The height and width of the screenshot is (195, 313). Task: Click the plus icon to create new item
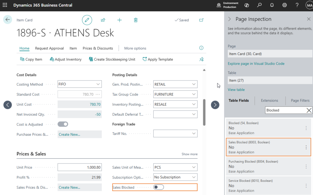[120, 20]
